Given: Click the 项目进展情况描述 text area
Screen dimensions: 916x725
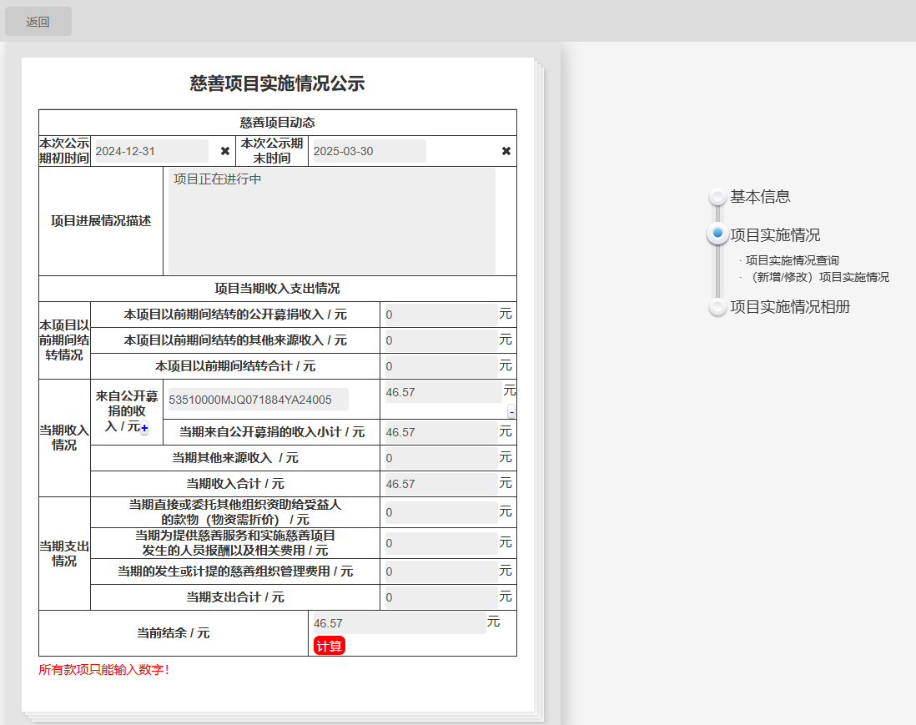Looking at the screenshot, I should (331, 221).
